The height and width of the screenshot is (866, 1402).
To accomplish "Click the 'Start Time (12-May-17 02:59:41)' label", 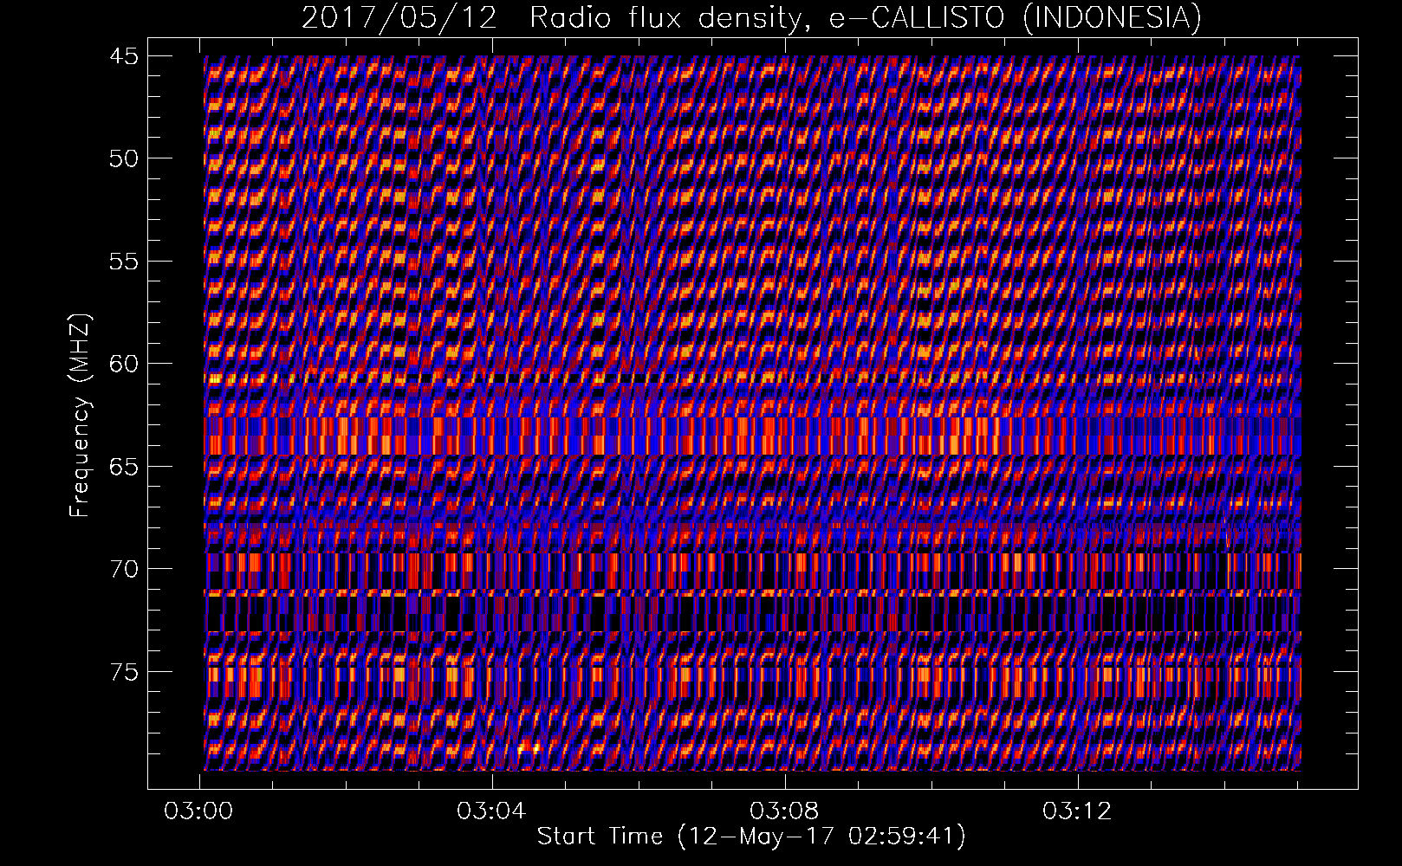I will pyautogui.click(x=751, y=837).
